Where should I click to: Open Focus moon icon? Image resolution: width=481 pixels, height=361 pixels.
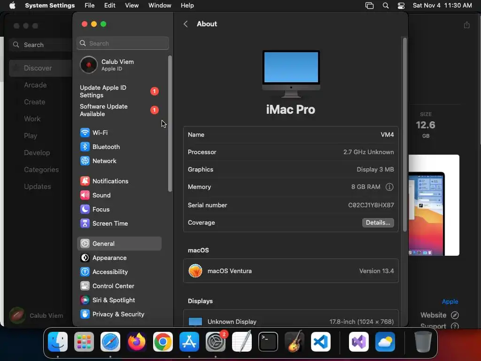tap(85, 209)
